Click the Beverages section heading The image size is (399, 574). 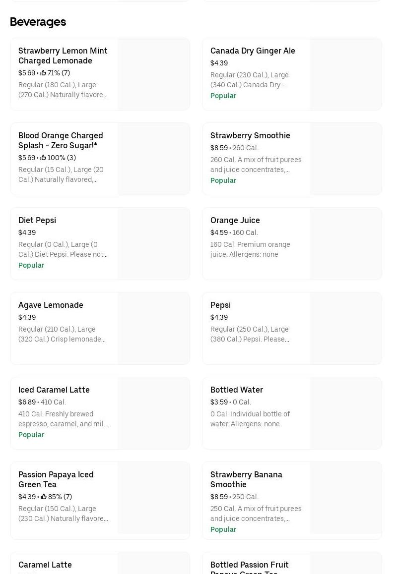[38, 22]
